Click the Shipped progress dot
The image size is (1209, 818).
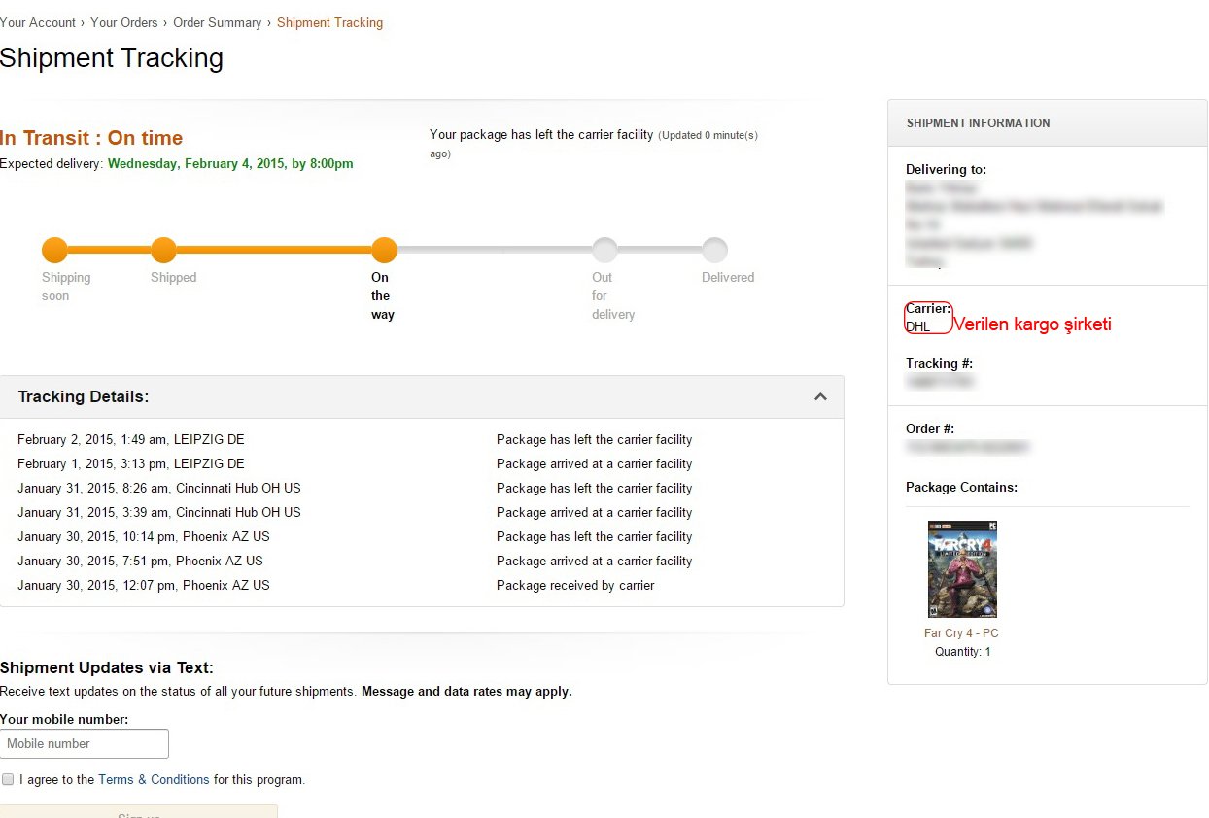click(x=163, y=251)
